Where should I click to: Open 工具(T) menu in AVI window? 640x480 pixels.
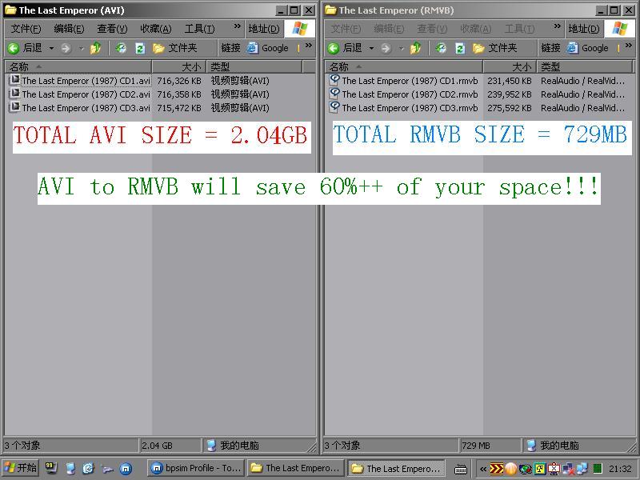click(199, 29)
